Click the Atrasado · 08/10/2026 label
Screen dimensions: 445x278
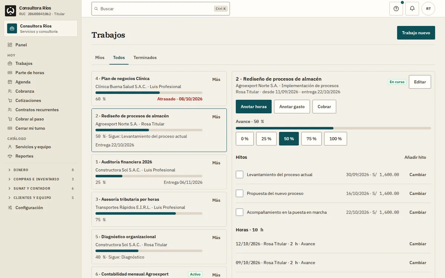(x=180, y=99)
